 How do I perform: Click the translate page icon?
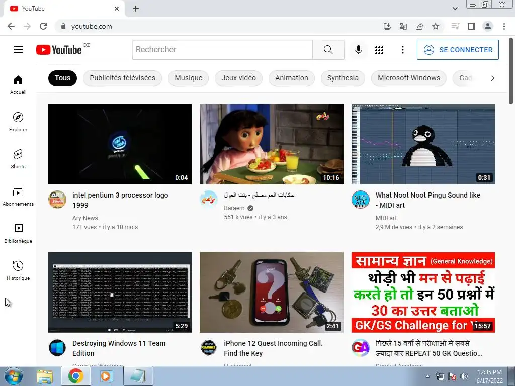pyautogui.click(x=403, y=26)
